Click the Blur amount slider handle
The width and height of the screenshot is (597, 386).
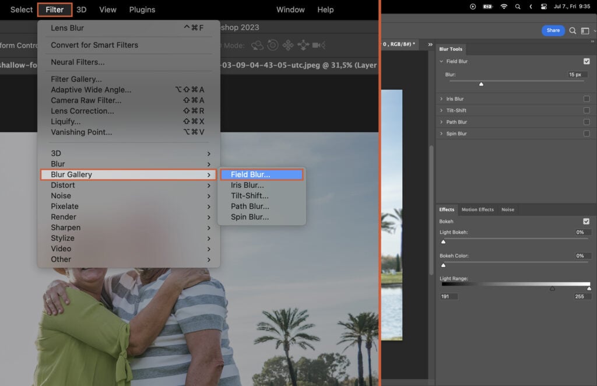point(481,84)
